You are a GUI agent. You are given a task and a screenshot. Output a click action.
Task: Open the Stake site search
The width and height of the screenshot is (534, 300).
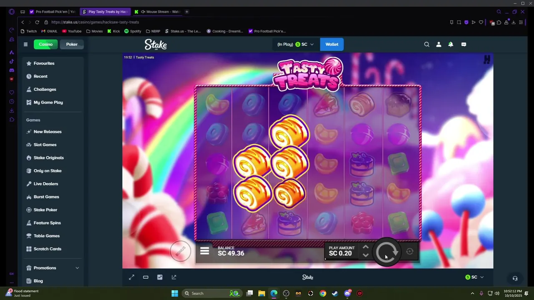click(x=426, y=44)
